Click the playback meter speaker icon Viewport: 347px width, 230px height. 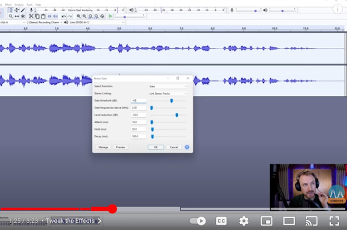click(131, 10)
